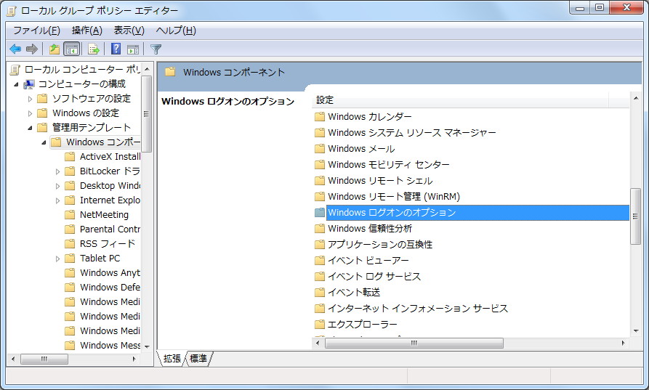The width and height of the screenshot is (649, 390).
Task: Switch to the 標準 tab
Action: coord(198,359)
